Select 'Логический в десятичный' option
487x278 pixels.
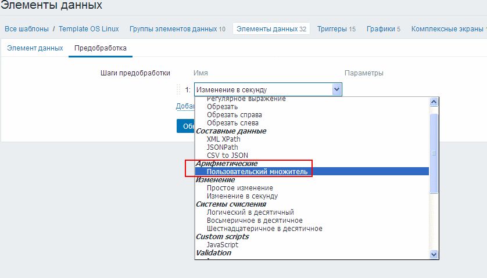250,212
